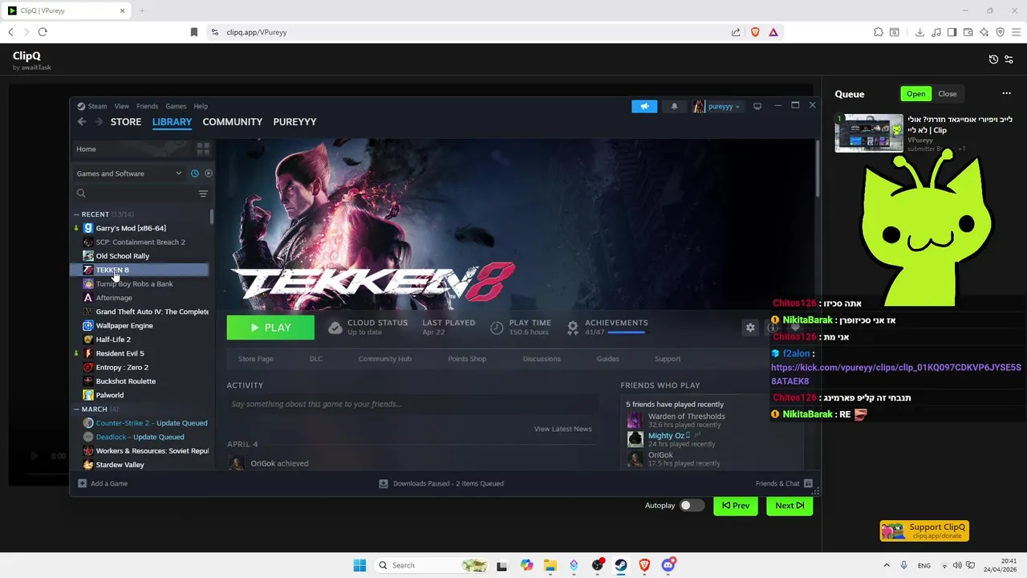Toggle sort by recent clock icon

point(194,173)
